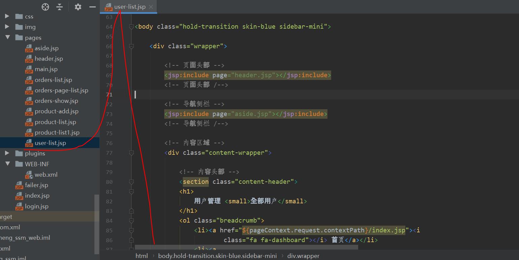The image size is (519, 260).
Task: Click the header.jsp file icon
Action: point(29,59)
